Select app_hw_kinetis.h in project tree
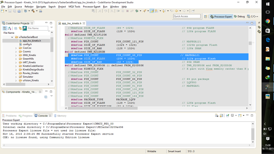This screenshot has height=154, width=274. click(32, 41)
